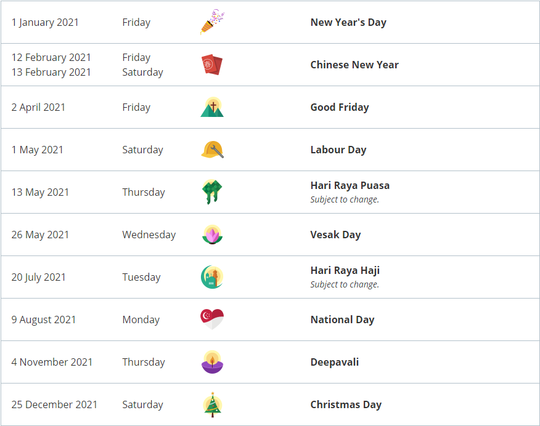
Task: Click the 13 February 2021 date
Action: click(51, 72)
